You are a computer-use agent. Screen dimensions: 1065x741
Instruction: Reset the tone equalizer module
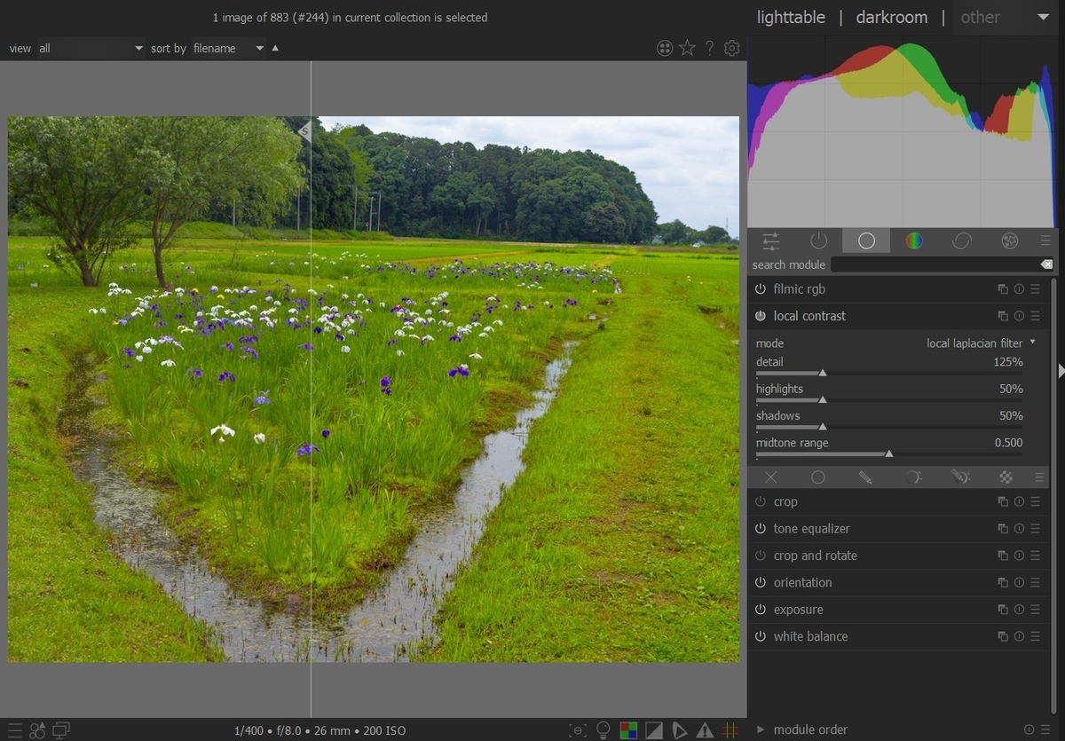pos(1019,529)
